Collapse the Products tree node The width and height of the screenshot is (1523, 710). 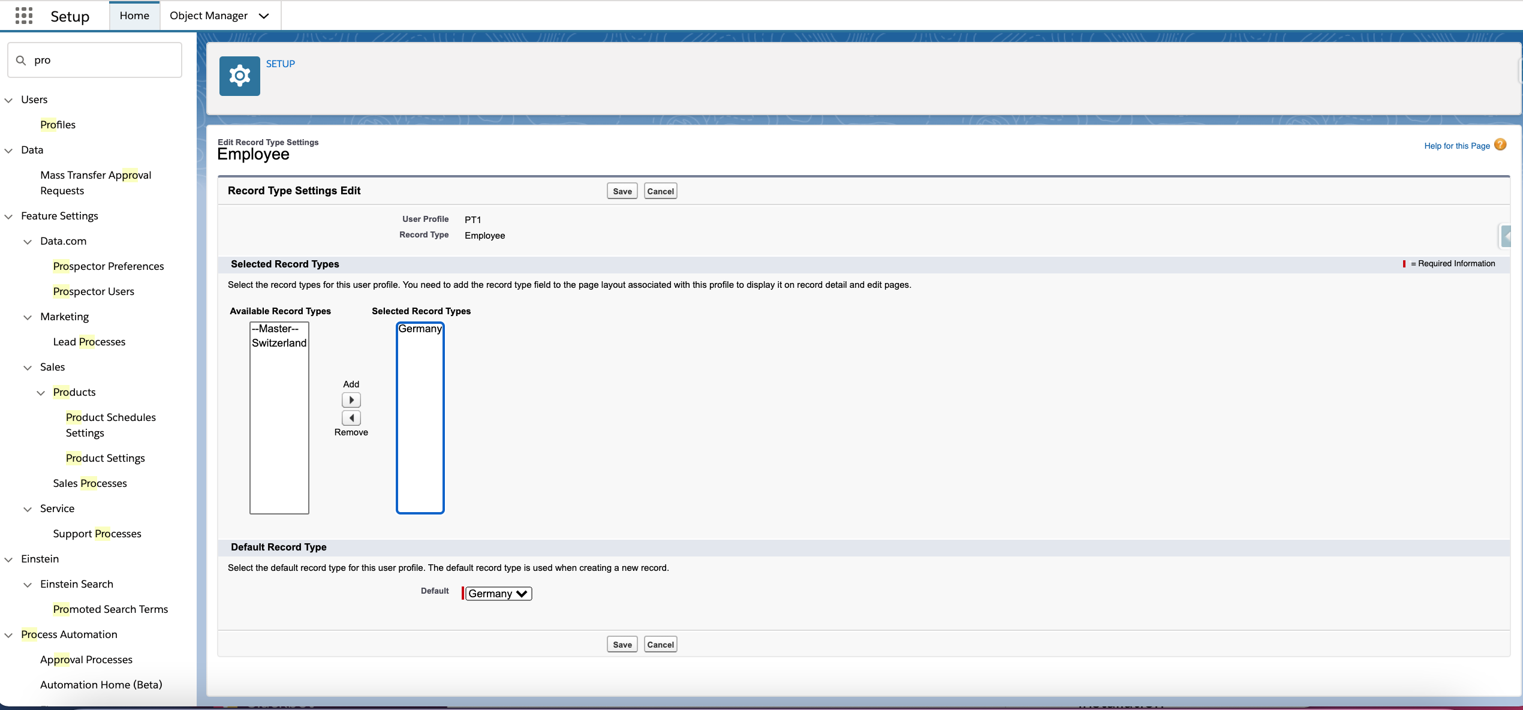[41, 393]
